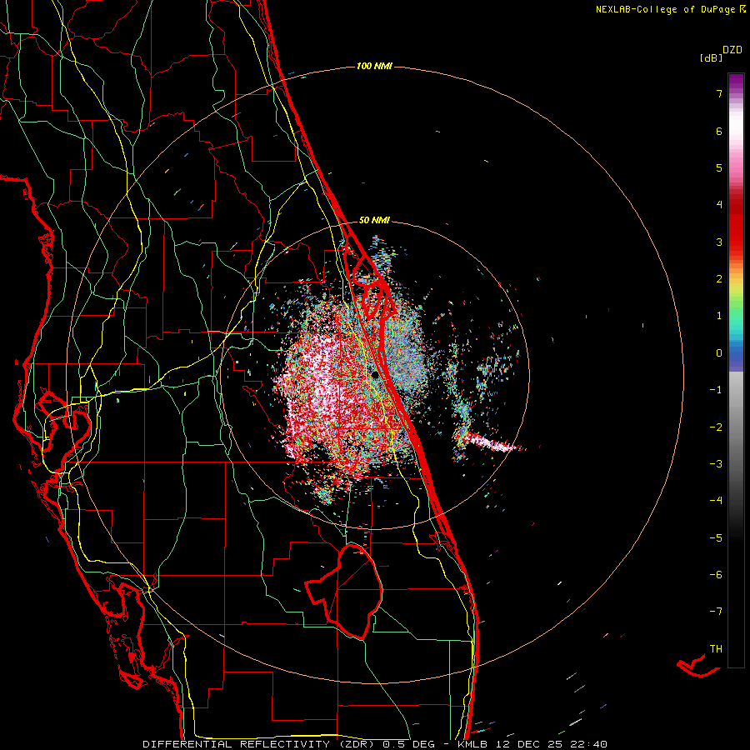Click the 6 value on color scale
This screenshot has height=750, width=750.
tap(719, 131)
